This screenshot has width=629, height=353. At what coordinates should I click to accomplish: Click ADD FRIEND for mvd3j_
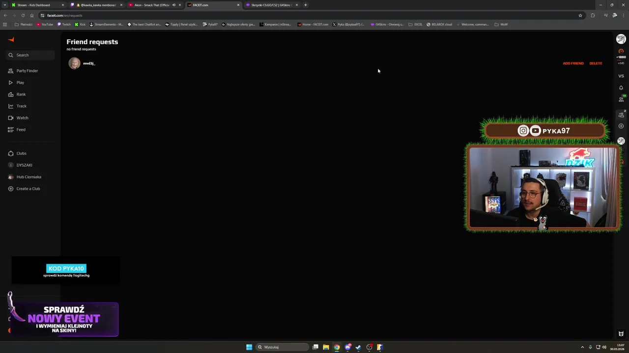(x=573, y=63)
